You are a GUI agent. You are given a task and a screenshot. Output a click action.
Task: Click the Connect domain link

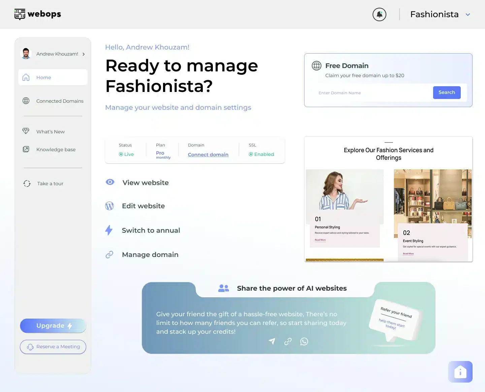(x=208, y=155)
